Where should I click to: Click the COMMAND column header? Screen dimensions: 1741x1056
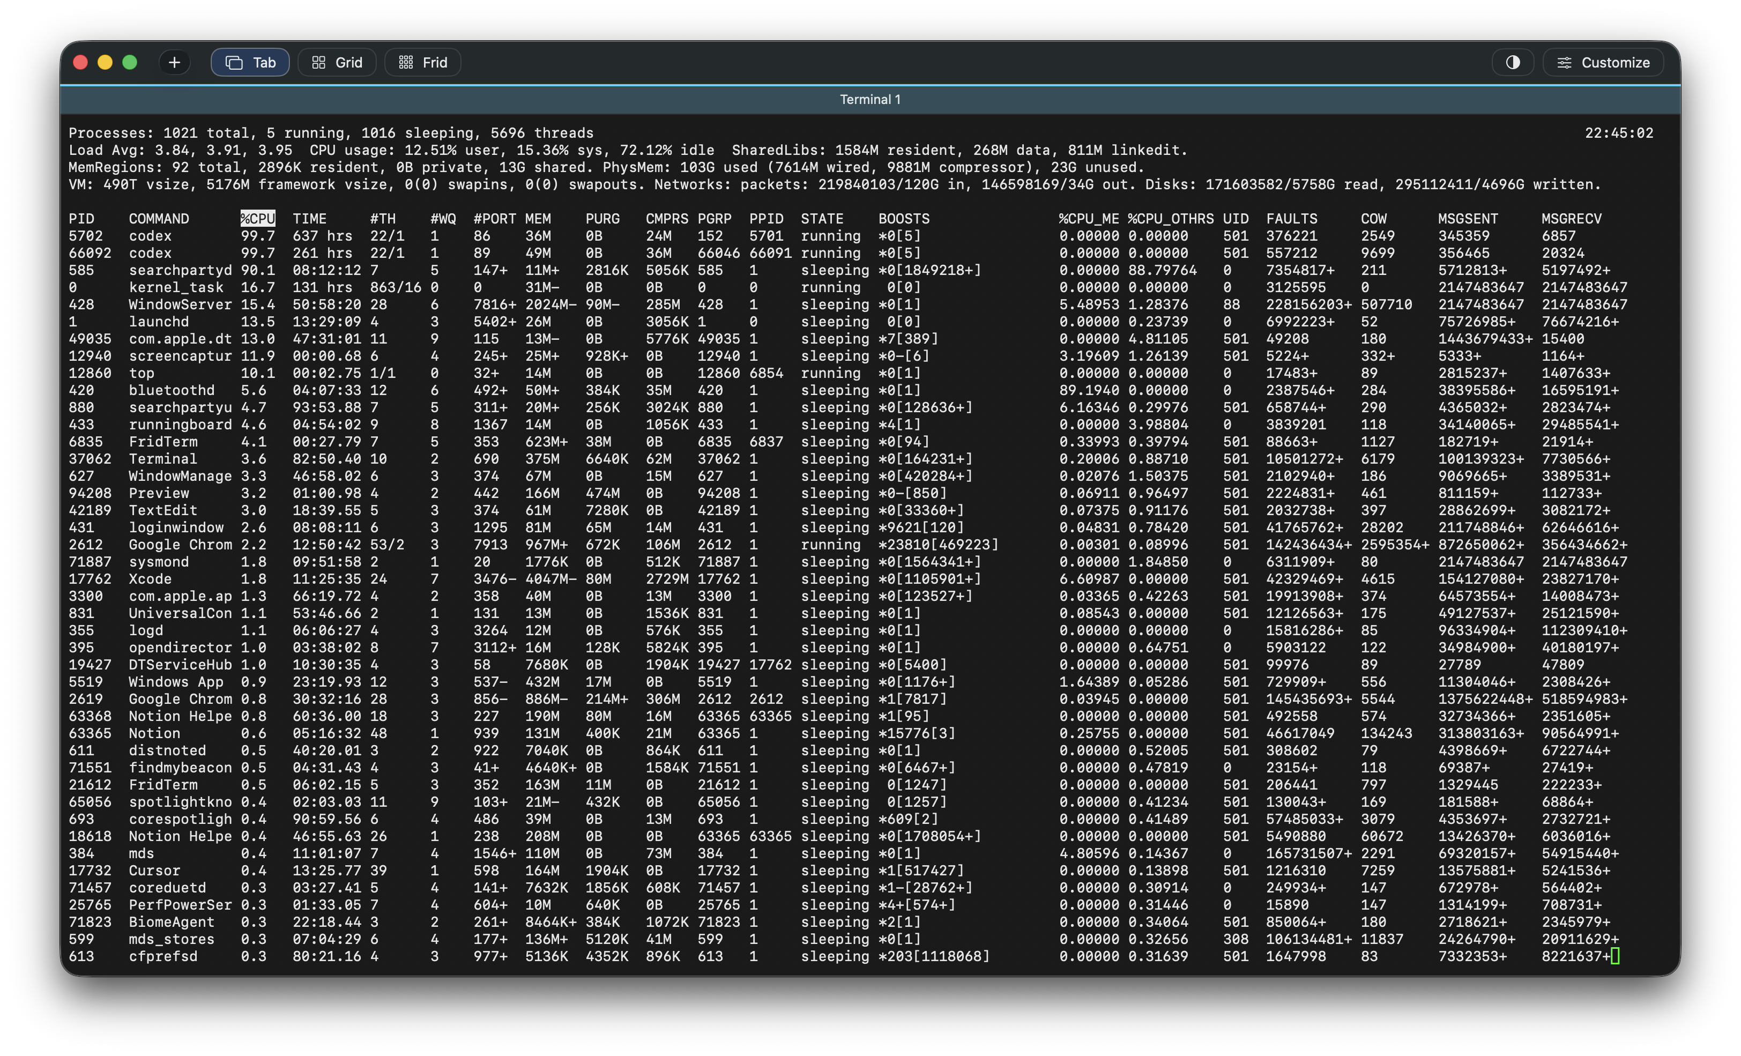point(159,218)
